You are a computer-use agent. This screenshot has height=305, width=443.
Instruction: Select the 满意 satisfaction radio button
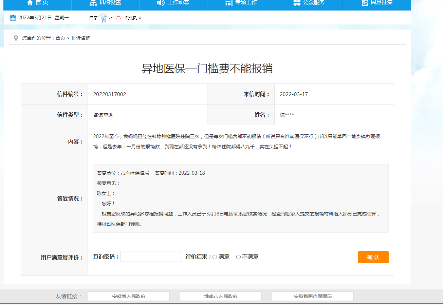tap(214, 257)
